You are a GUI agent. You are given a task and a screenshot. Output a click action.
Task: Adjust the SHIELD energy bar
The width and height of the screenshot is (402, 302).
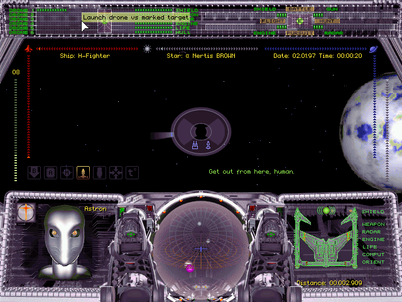pyautogui.click(x=246, y=15)
